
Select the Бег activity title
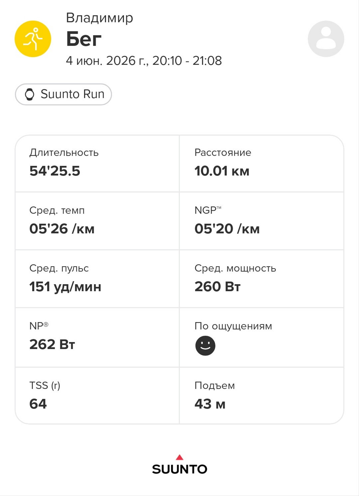click(84, 39)
